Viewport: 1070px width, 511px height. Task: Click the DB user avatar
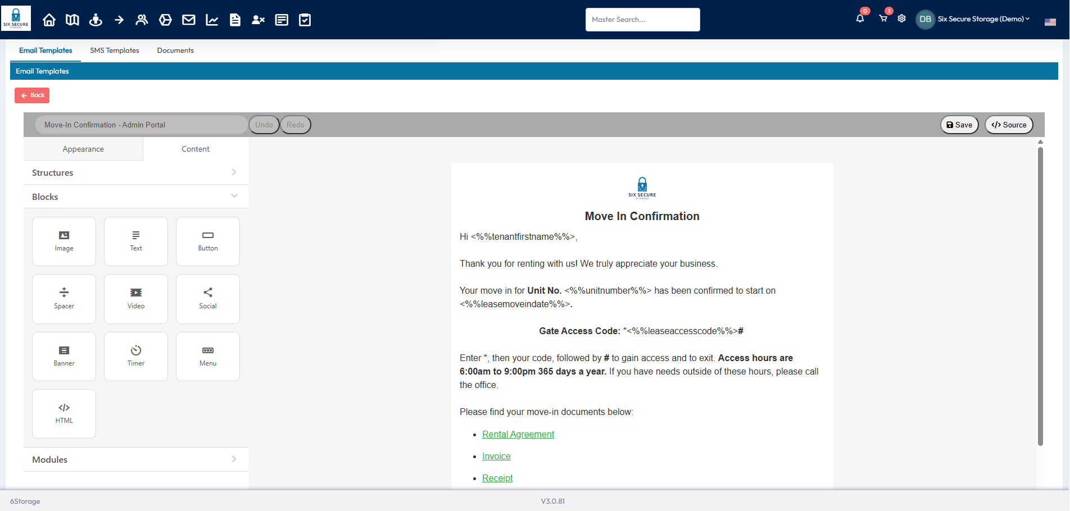coord(925,19)
